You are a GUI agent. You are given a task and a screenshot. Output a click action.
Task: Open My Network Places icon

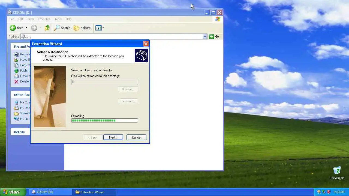(16, 119)
